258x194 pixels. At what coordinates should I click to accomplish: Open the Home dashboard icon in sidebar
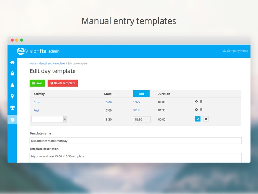pos(12,62)
